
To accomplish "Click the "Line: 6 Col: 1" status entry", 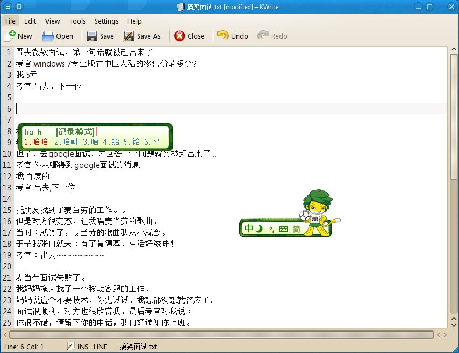I will 24,347.
